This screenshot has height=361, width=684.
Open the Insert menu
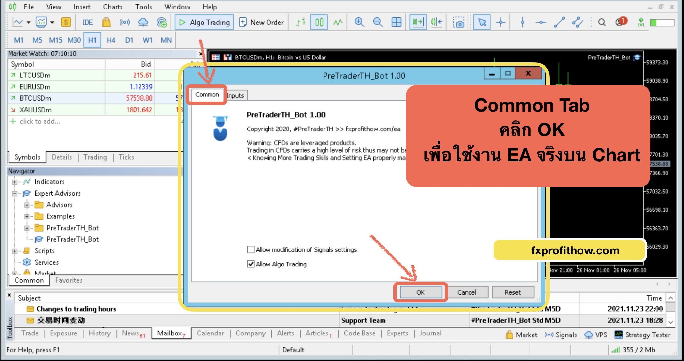(82, 7)
